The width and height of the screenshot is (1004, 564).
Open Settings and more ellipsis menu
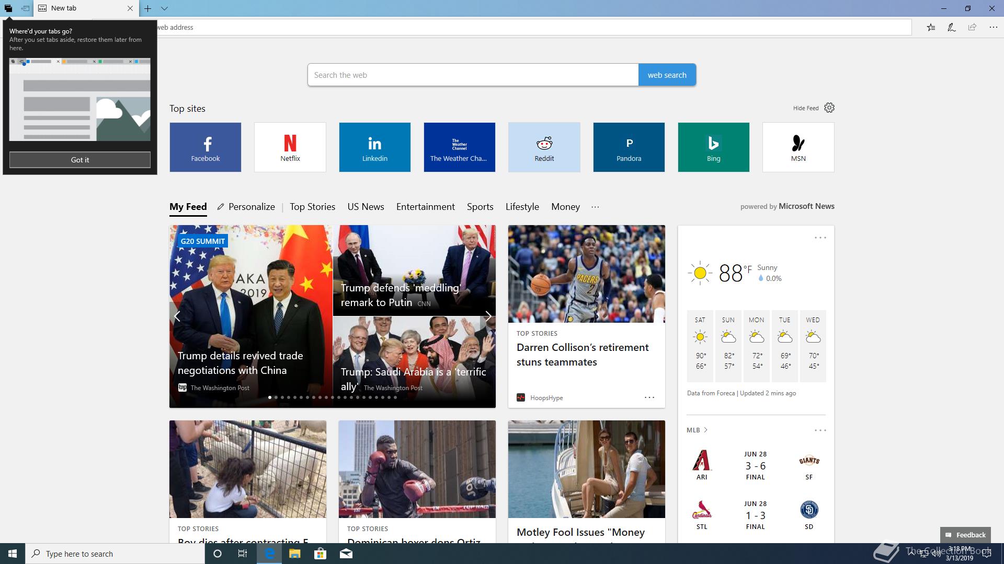click(993, 27)
